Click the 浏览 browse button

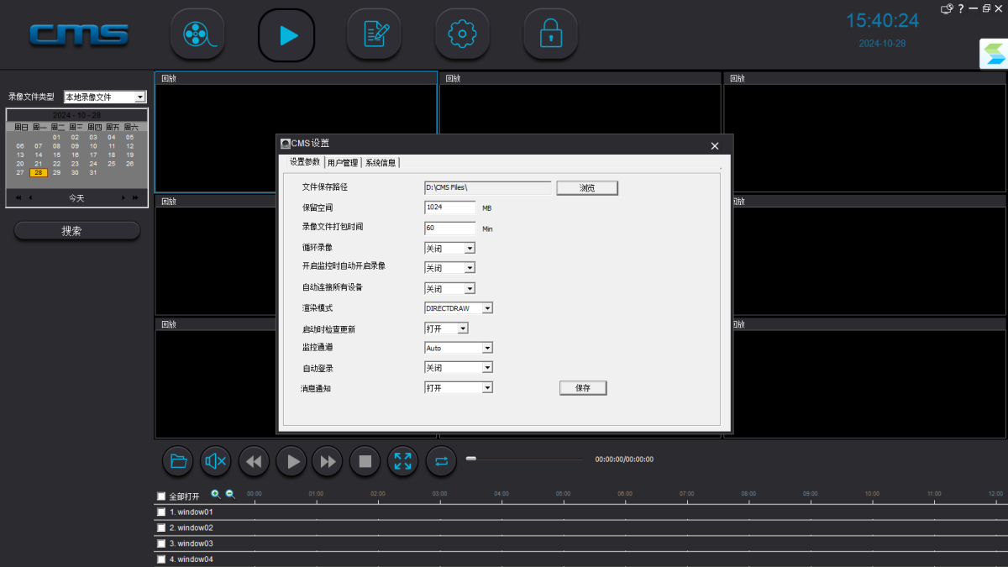click(587, 188)
